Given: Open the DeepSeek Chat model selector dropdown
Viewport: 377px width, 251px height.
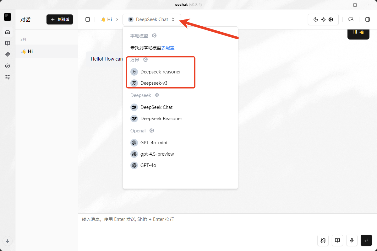Looking at the screenshot, I should [152, 19].
